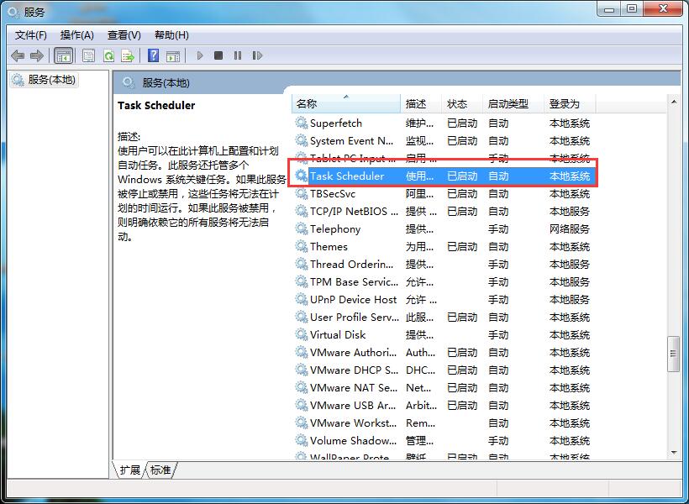The image size is (689, 504).
Task: Toggle the console tree pane icon
Action: coord(64,55)
